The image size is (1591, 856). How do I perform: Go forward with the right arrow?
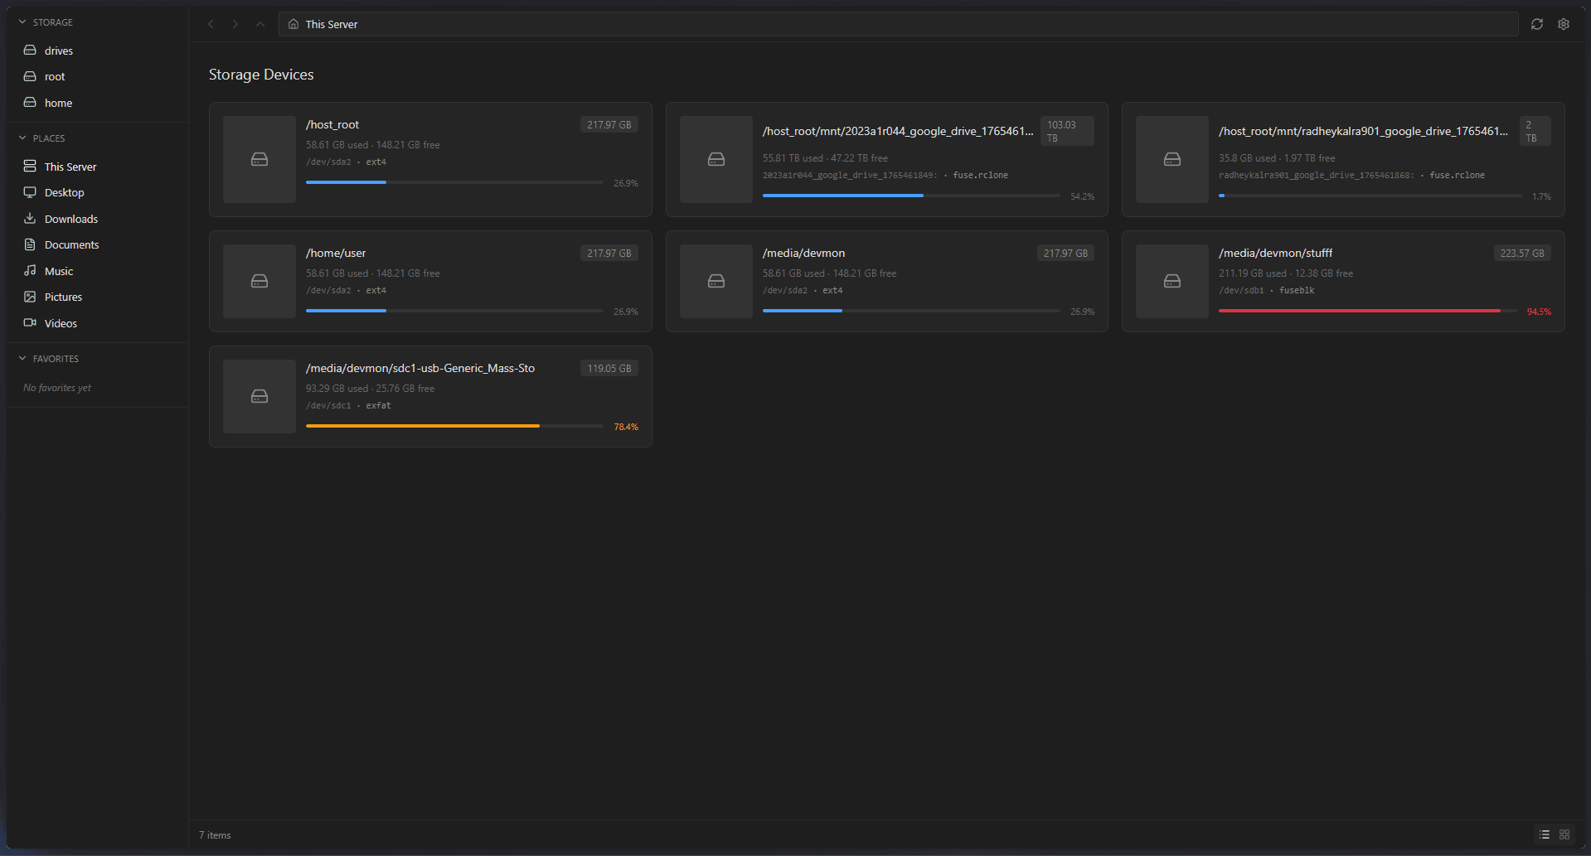[235, 24]
